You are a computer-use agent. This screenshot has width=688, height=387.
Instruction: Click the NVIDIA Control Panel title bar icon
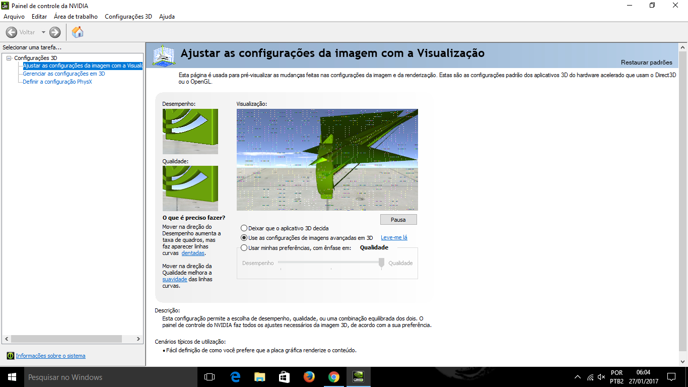click(x=6, y=6)
